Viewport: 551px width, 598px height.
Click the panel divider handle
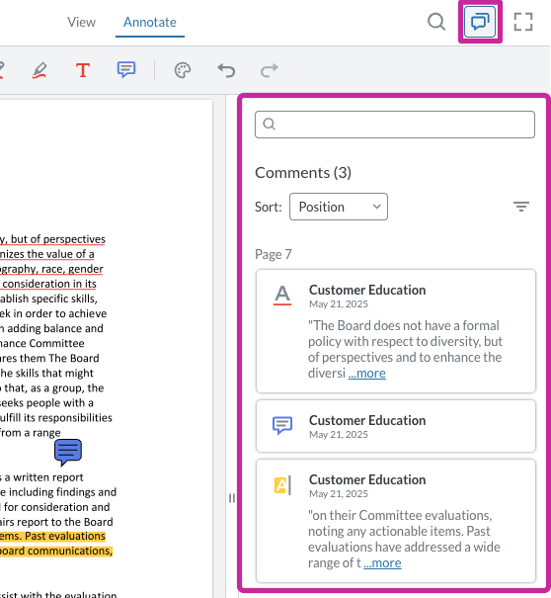(232, 498)
